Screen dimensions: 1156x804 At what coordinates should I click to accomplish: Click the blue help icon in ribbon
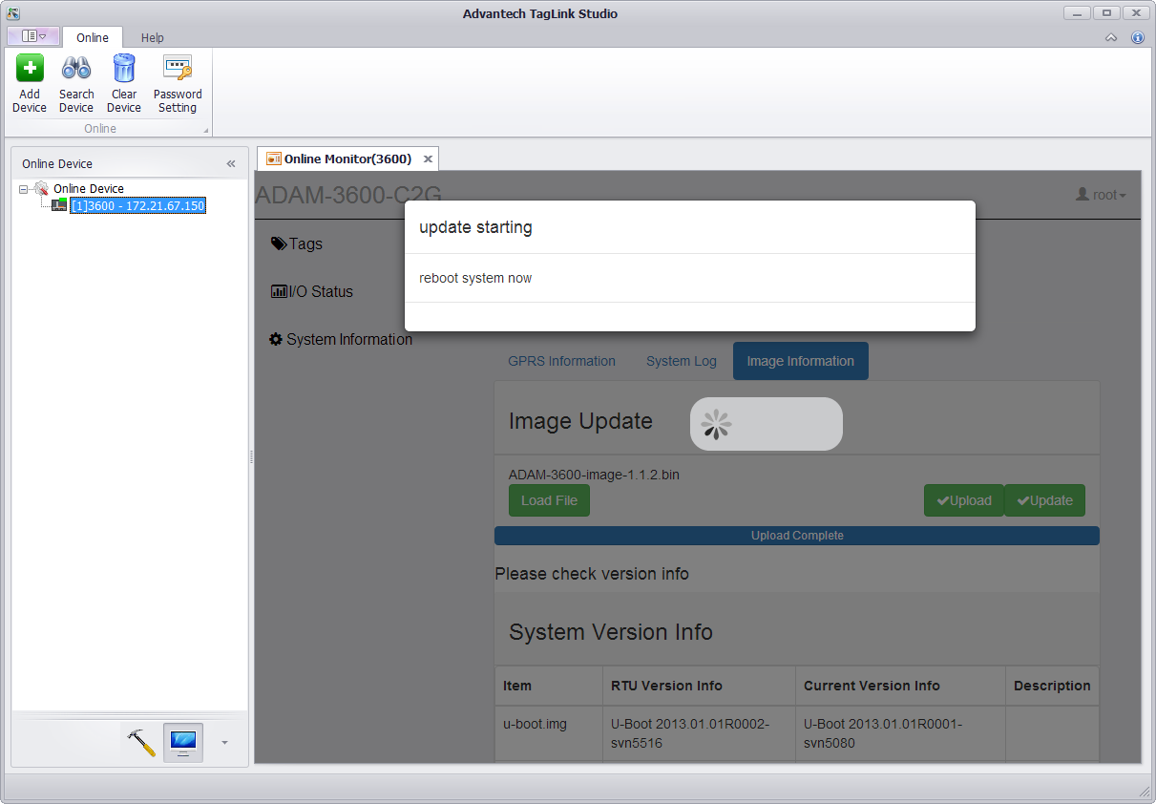click(x=1137, y=38)
